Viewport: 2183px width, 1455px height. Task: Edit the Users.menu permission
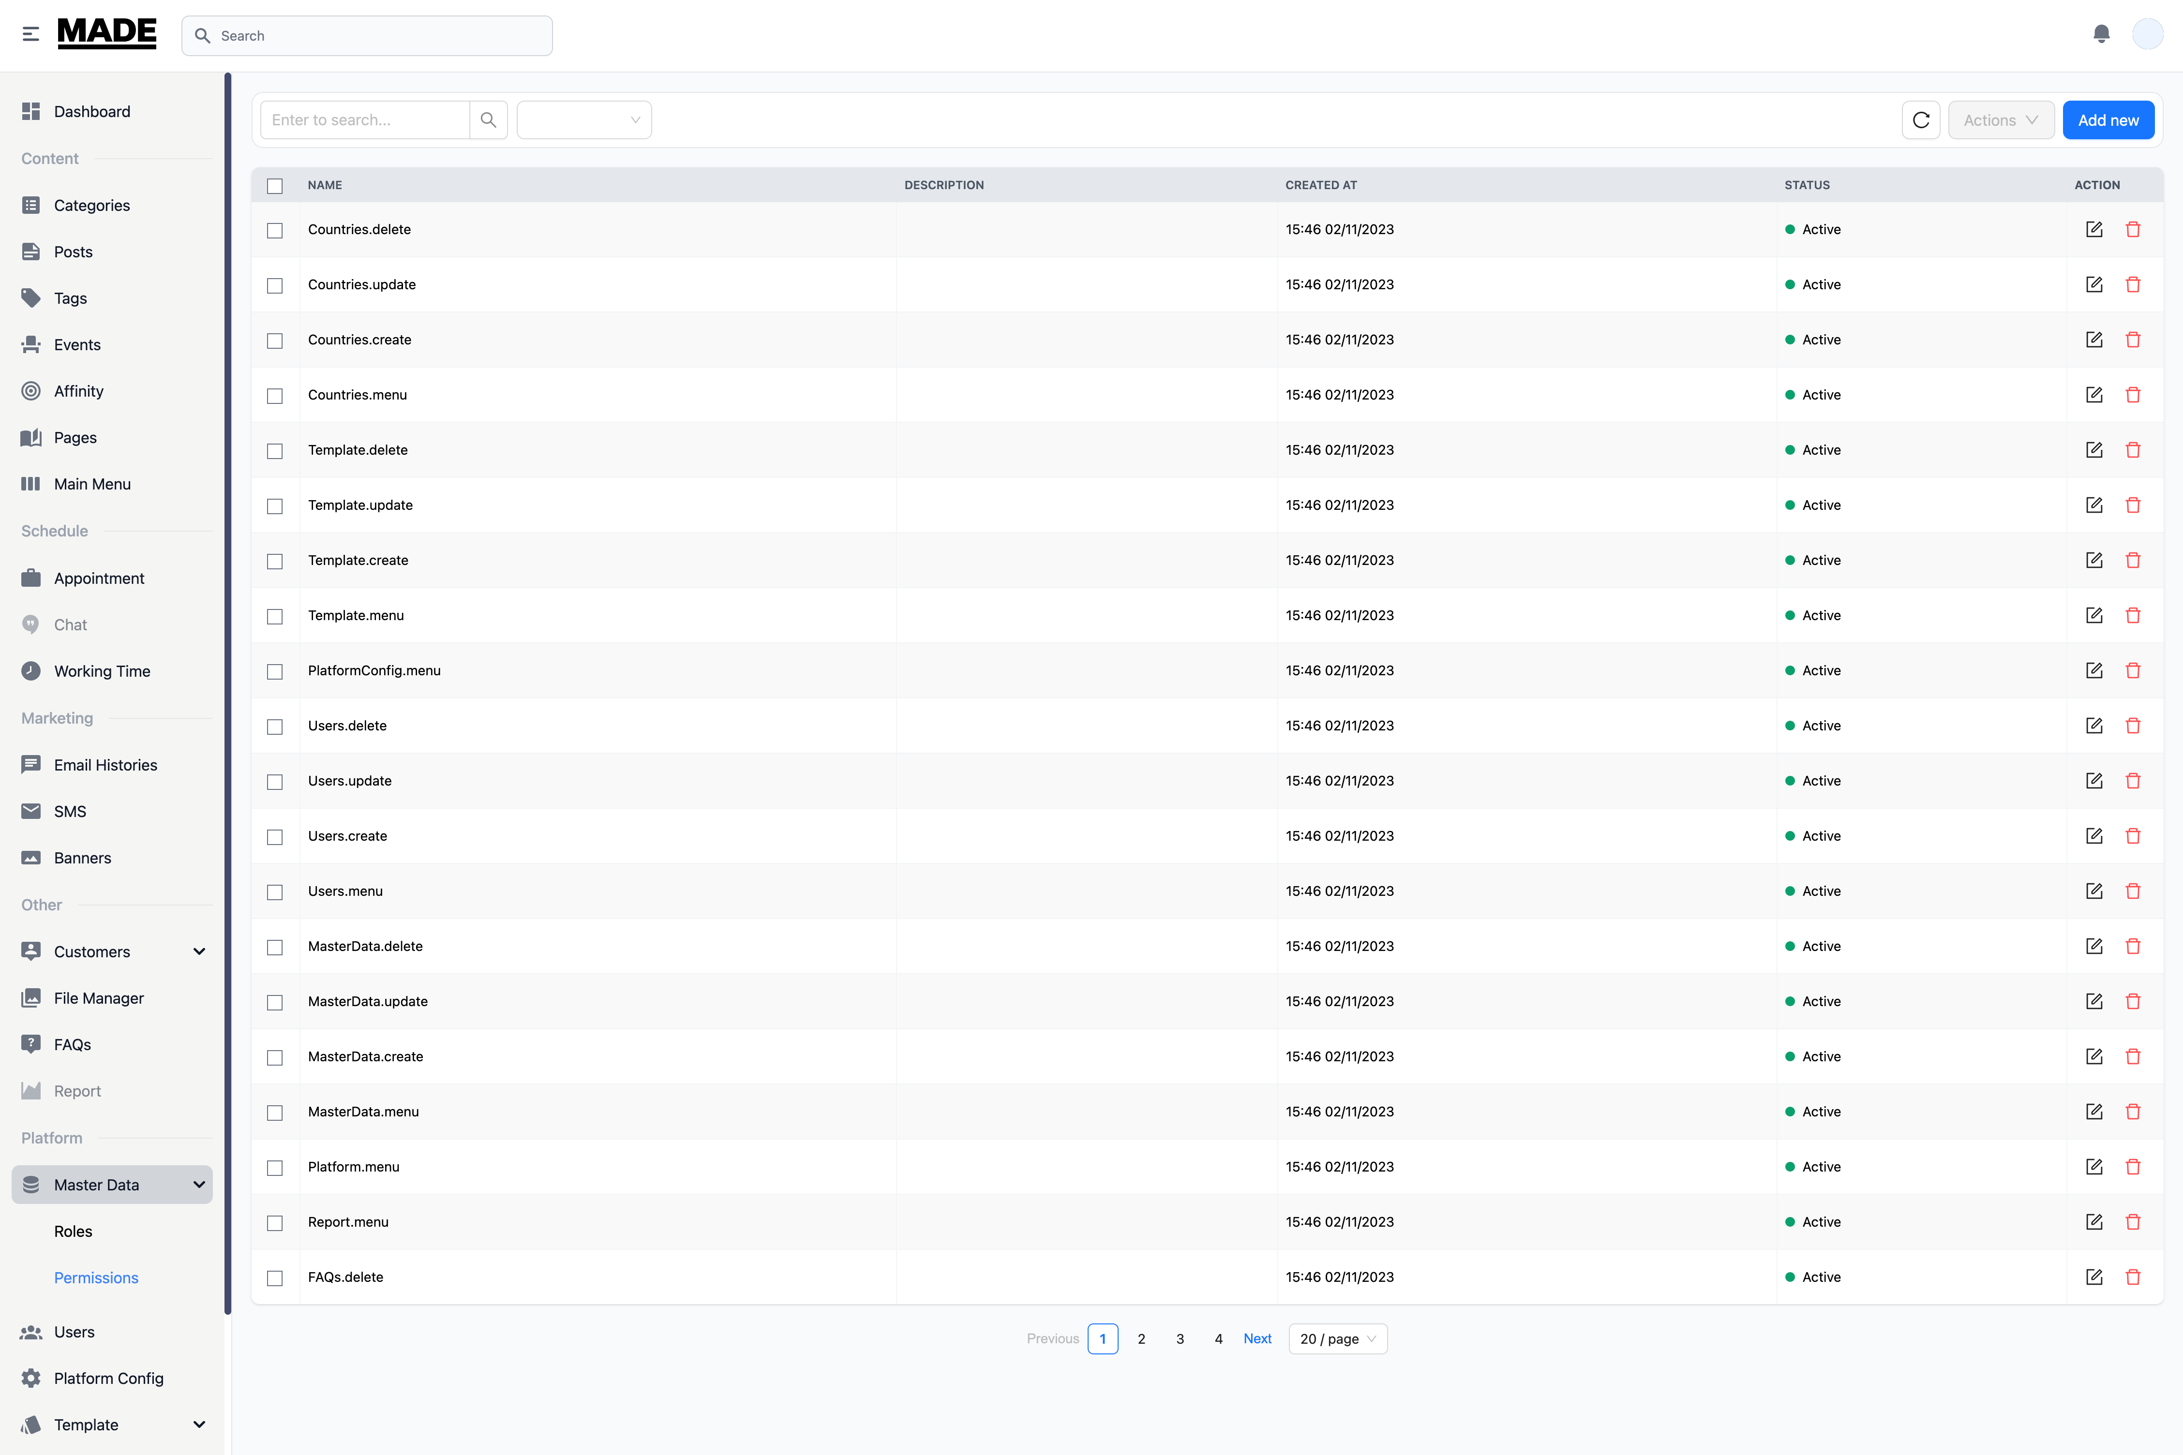pos(2094,891)
